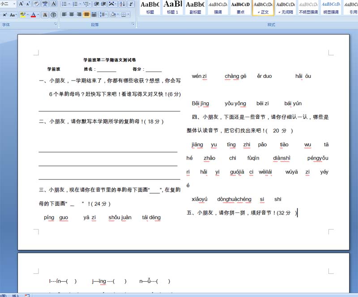
Task: Toggle Character Shading icon
Action: [x=45, y=15]
